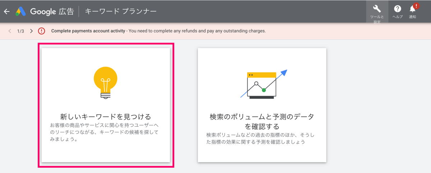Click the chart with blue arrow icon
The height and width of the screenshot is (173, 431).
264,84
